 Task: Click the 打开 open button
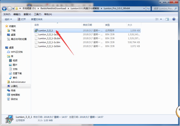pos(21,19)
